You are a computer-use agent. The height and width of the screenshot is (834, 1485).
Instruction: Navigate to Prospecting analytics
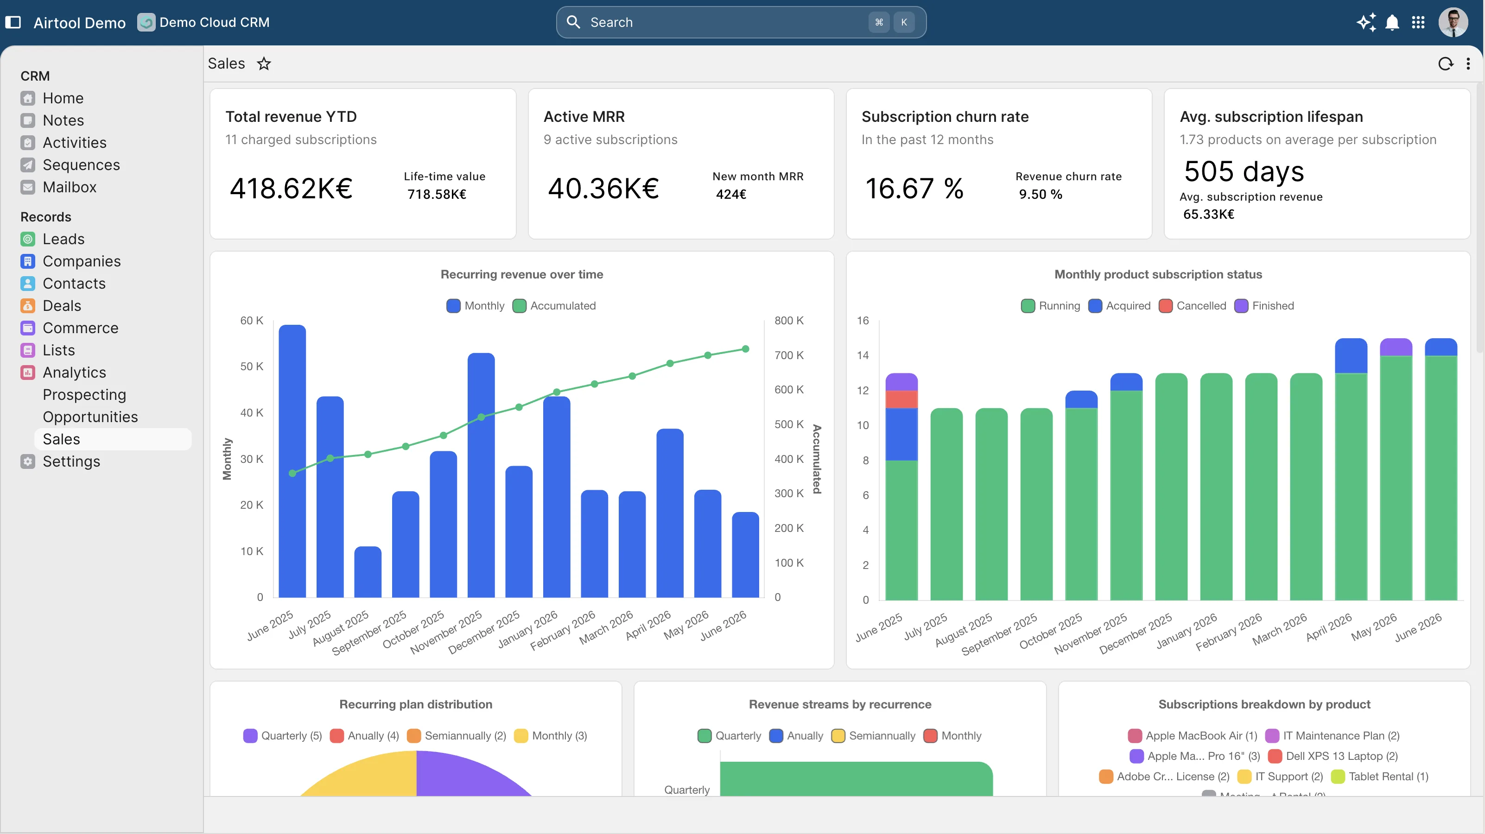click(84, 395)
